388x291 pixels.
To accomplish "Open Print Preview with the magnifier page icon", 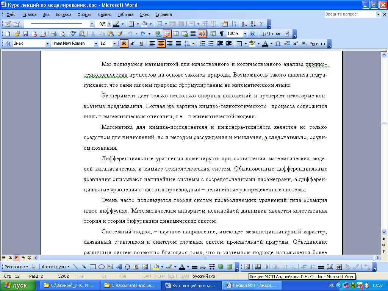I will [x=63, y=34].
